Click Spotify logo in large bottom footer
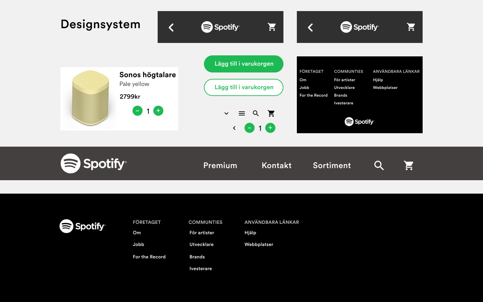The height and width of the screenshot is (302, 483). click(83, 226)
